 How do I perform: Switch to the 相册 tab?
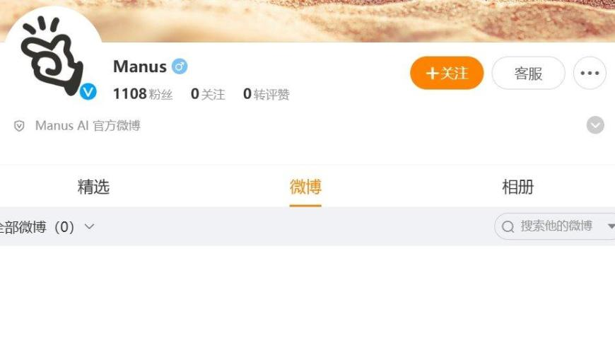click(x=517, y=187)
